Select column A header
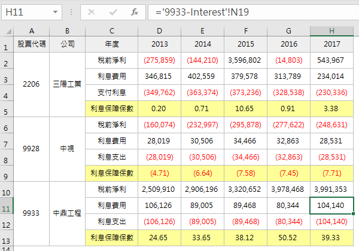 point(32,31)
